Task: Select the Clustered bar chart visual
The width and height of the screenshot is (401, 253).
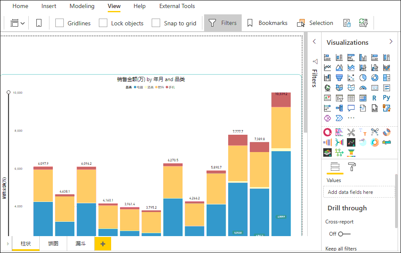Action: tap(351, 57)
